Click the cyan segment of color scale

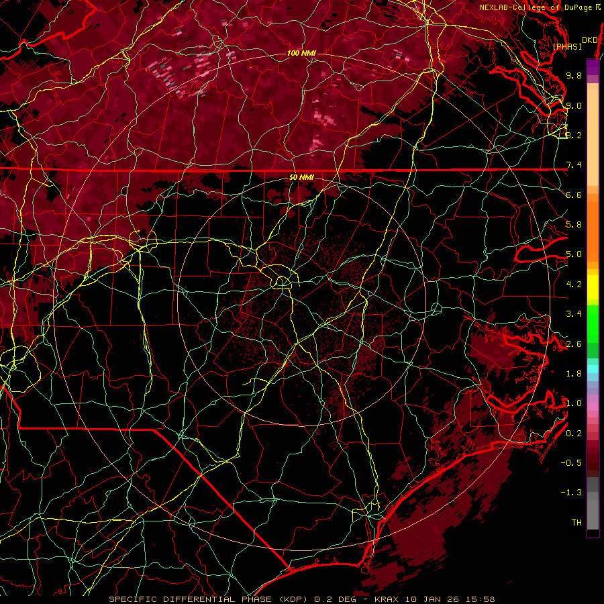593,369
